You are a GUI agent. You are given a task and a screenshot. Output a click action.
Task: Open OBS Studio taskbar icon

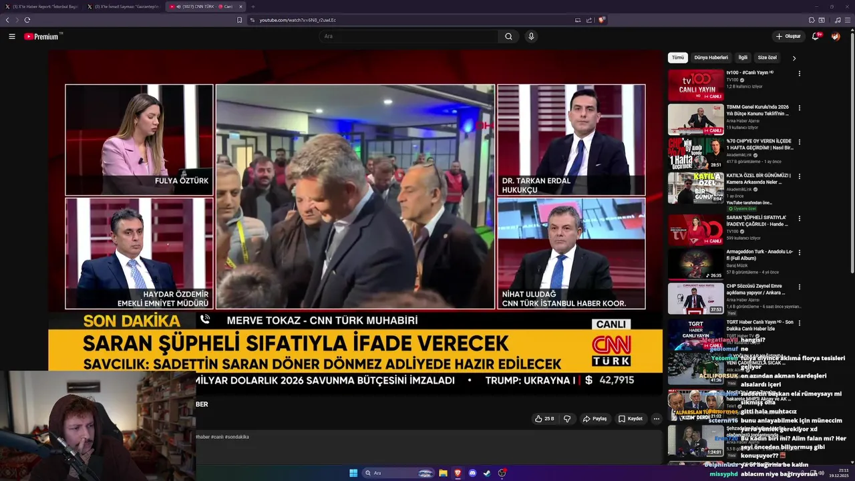[502, 473]
